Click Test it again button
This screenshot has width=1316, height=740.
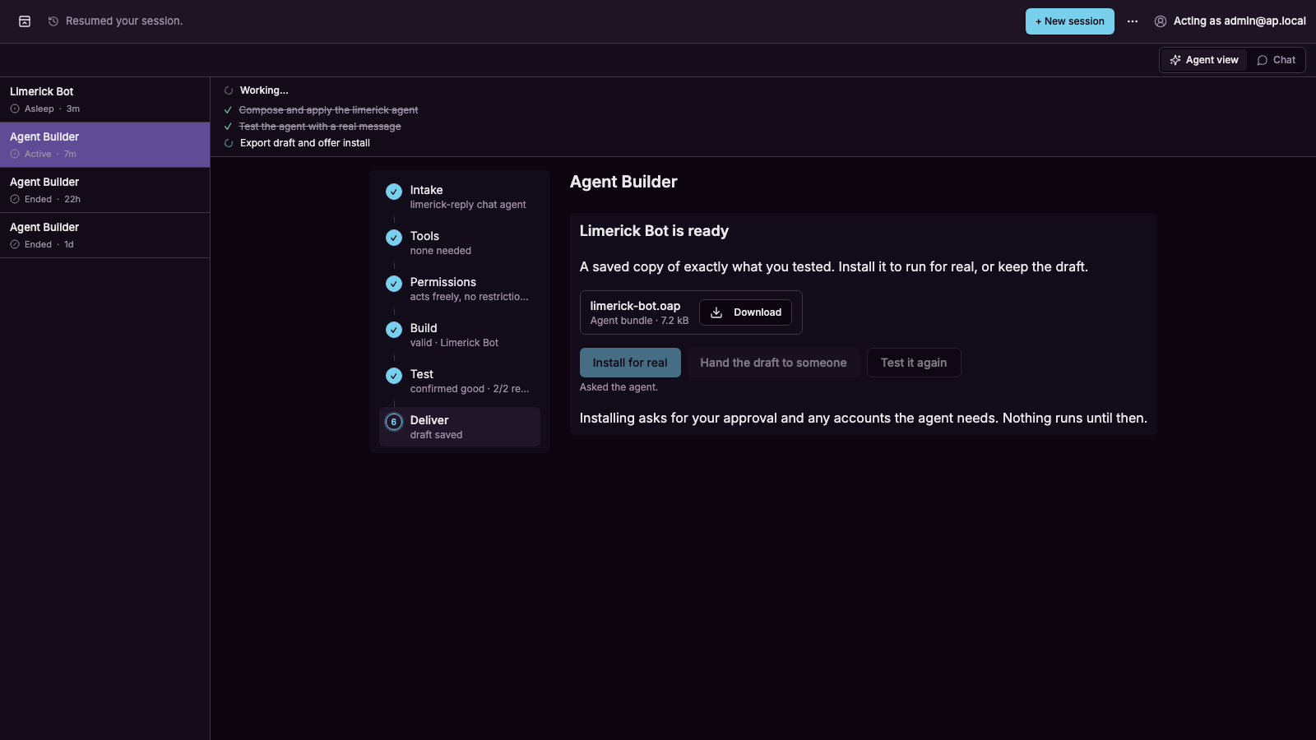pyautogui.click(x=914, y=363)
